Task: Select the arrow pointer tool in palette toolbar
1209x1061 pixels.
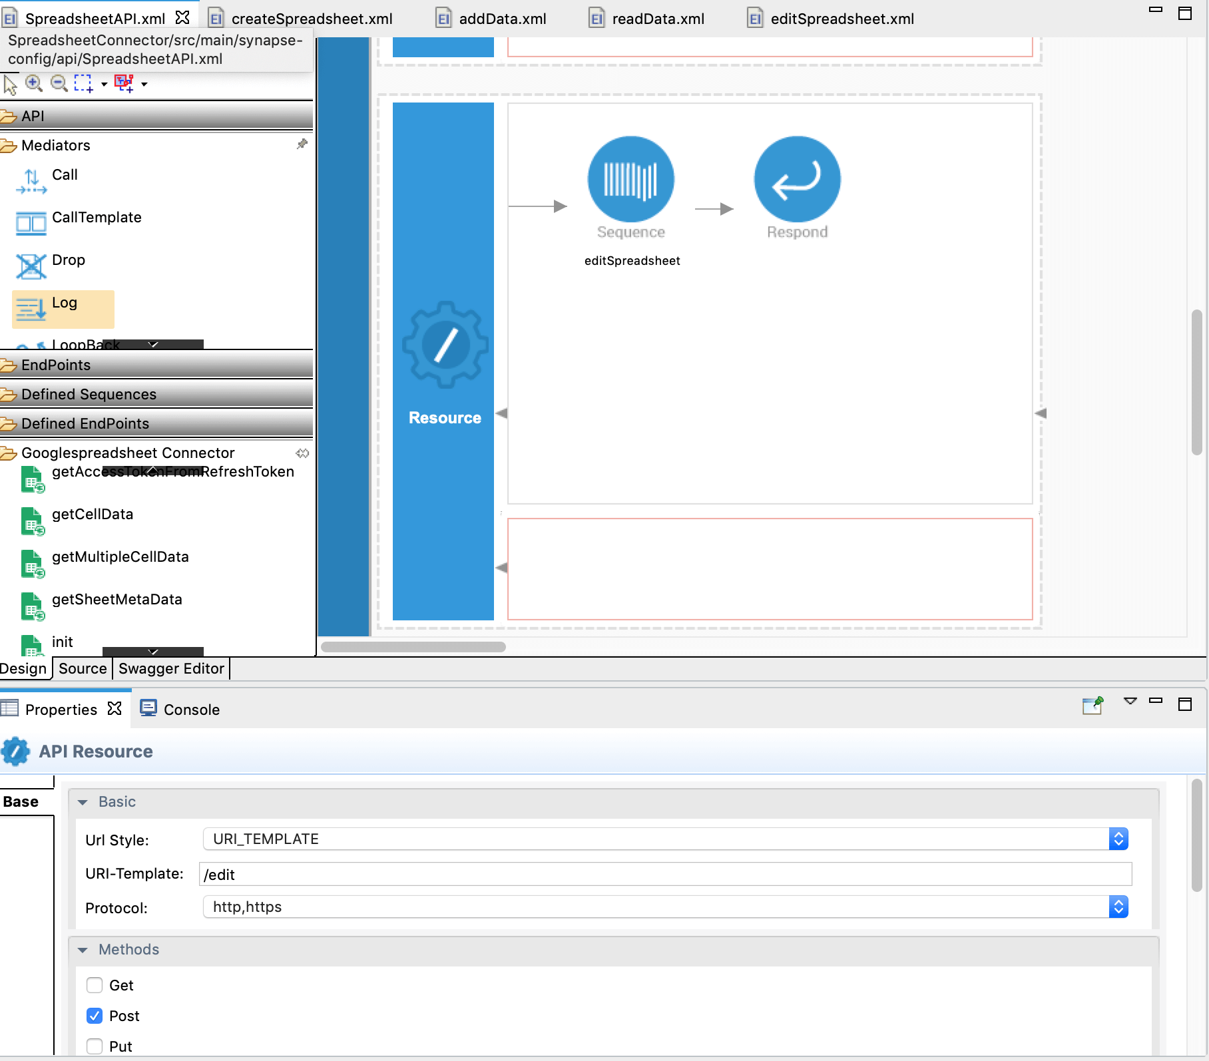Action: point(10,85)
